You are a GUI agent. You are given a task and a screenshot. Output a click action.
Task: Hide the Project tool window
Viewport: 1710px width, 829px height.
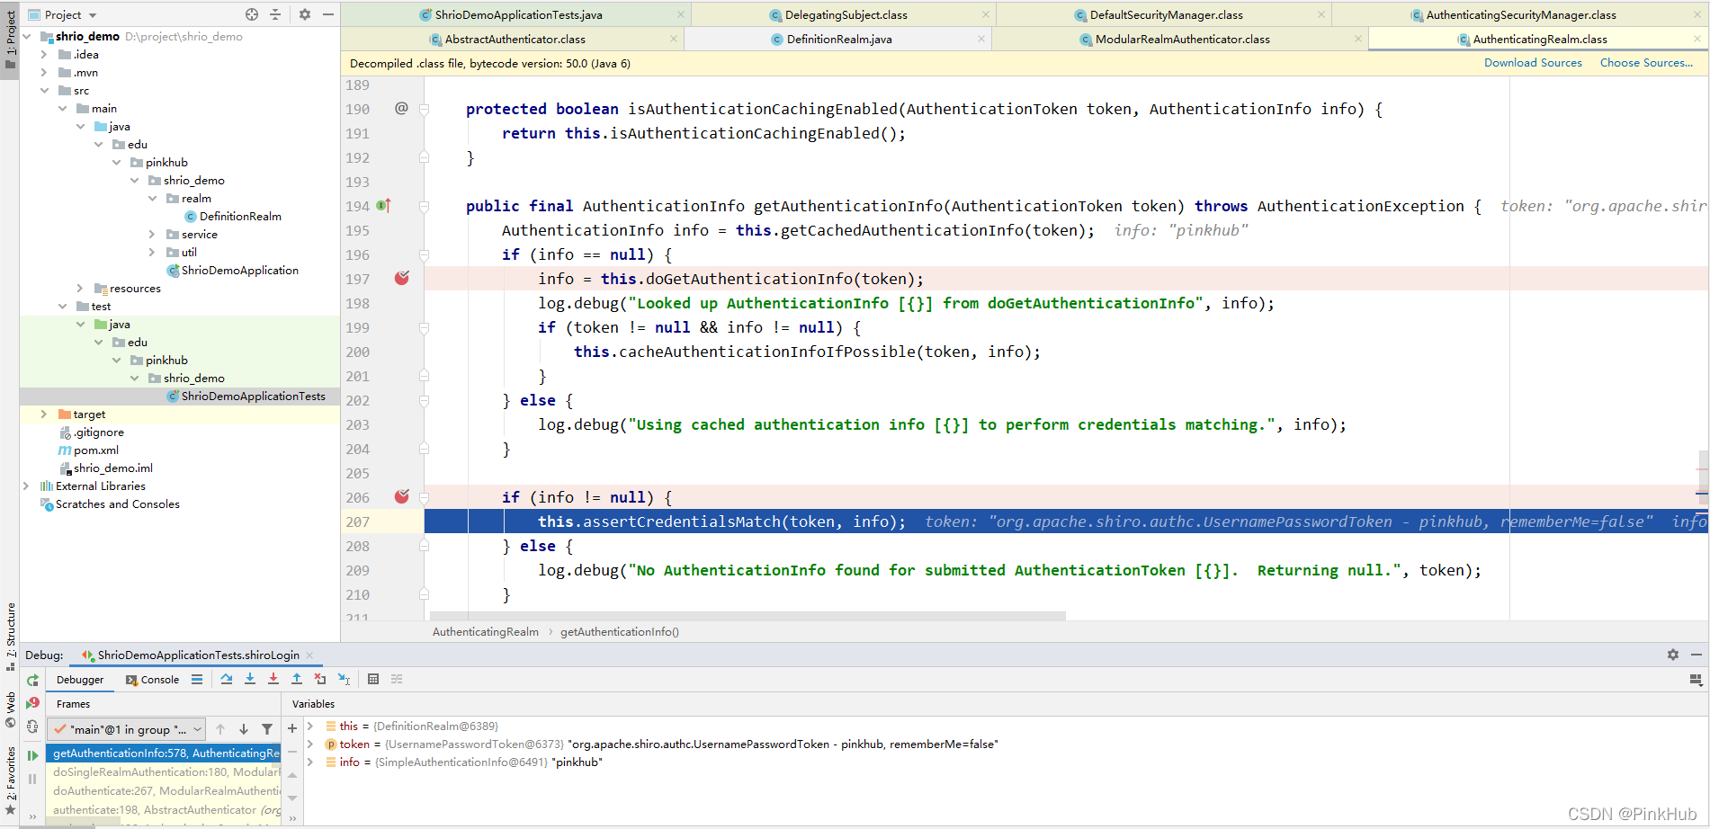click(328, 14)
